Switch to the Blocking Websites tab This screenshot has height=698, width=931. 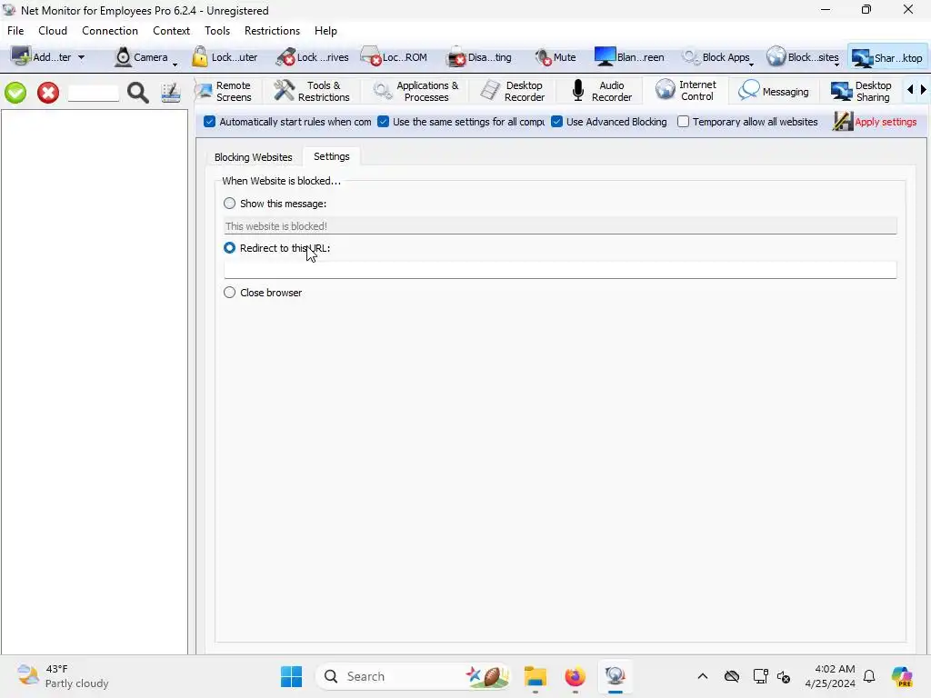(x=254, y=157)
